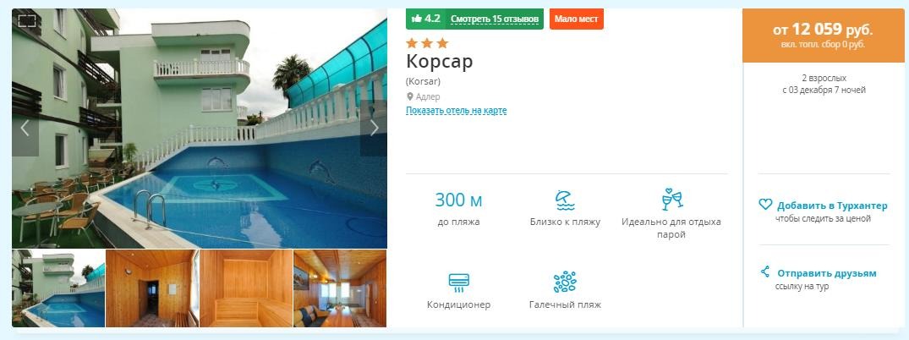Image resolution: width=909 pixels, height=340 pixels.
Task: Select the pool exterior thumbnail
Action: [58, 288]
